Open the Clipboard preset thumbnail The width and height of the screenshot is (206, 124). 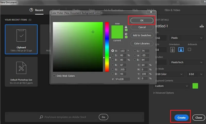tap(21, 39)
